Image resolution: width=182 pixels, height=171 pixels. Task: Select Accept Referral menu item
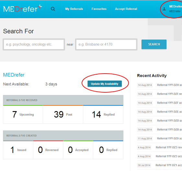(126, 9)
